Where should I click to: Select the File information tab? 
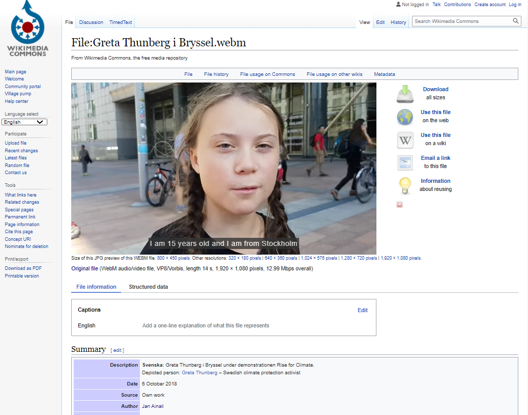tap(96, 287)
